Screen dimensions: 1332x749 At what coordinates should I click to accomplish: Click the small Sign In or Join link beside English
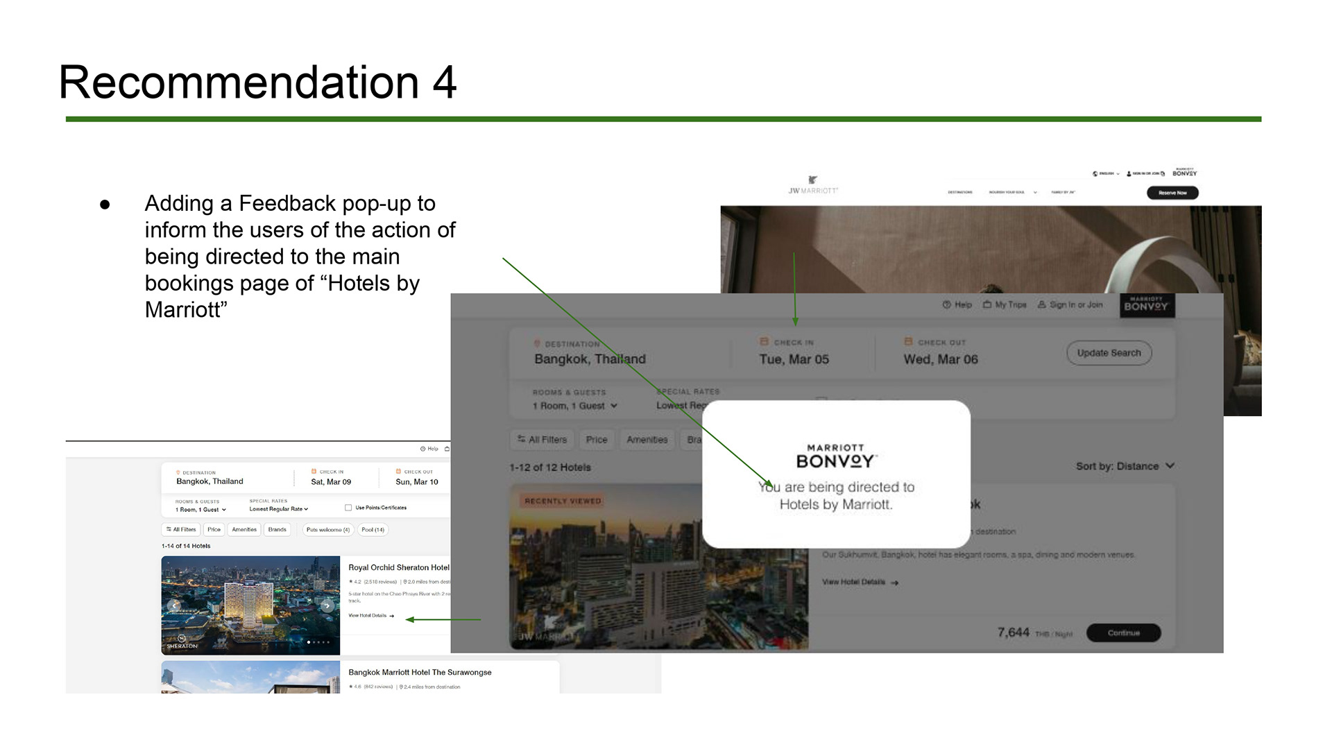[1145, 173]
